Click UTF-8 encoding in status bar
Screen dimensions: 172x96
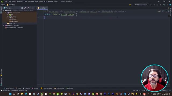coord(143,91)
